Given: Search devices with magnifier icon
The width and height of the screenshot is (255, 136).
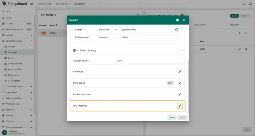Looking at the screenshot, I should pos(246,33).
